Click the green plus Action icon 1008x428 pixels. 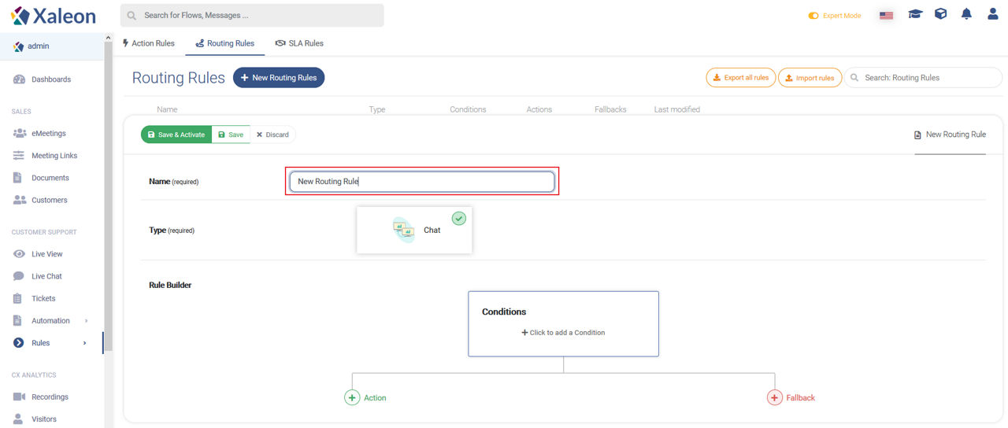point(352,397)
